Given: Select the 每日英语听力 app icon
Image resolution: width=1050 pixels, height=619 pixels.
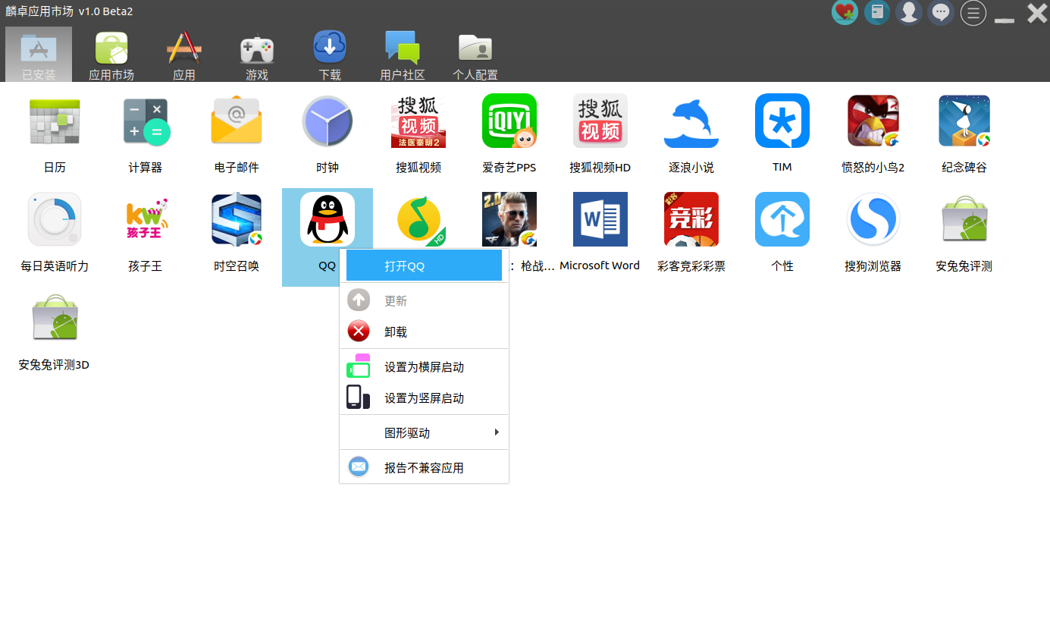Looking at the screenshot, I should (55, 220).
